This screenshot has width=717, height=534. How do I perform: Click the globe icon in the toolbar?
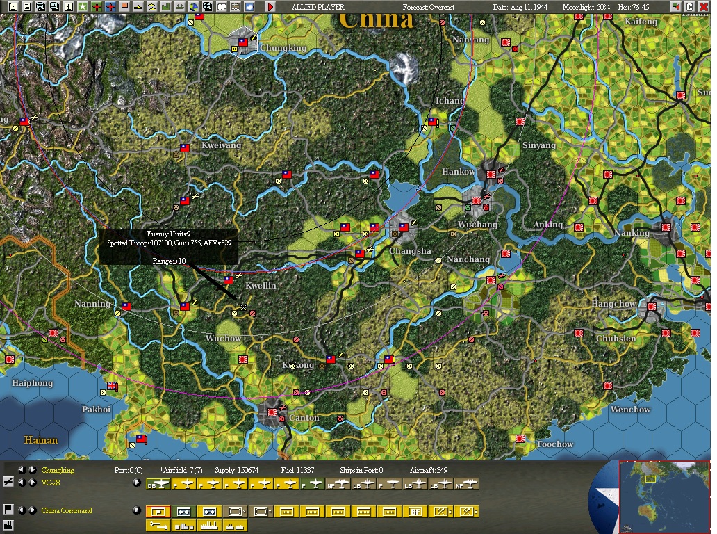(194, 7)
